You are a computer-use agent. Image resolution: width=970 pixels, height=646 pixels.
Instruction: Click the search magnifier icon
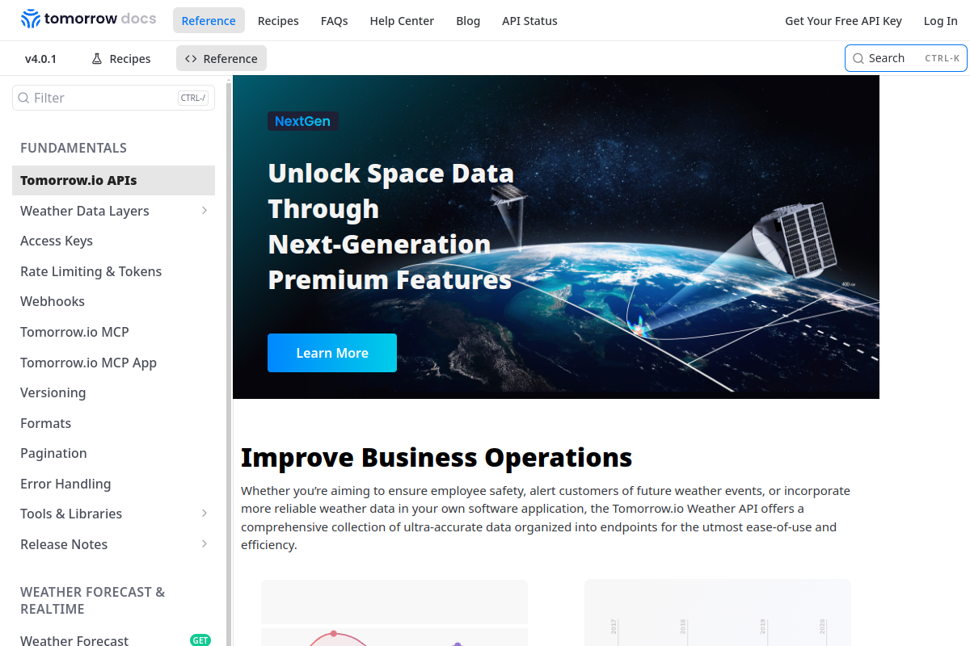point(858,58)
